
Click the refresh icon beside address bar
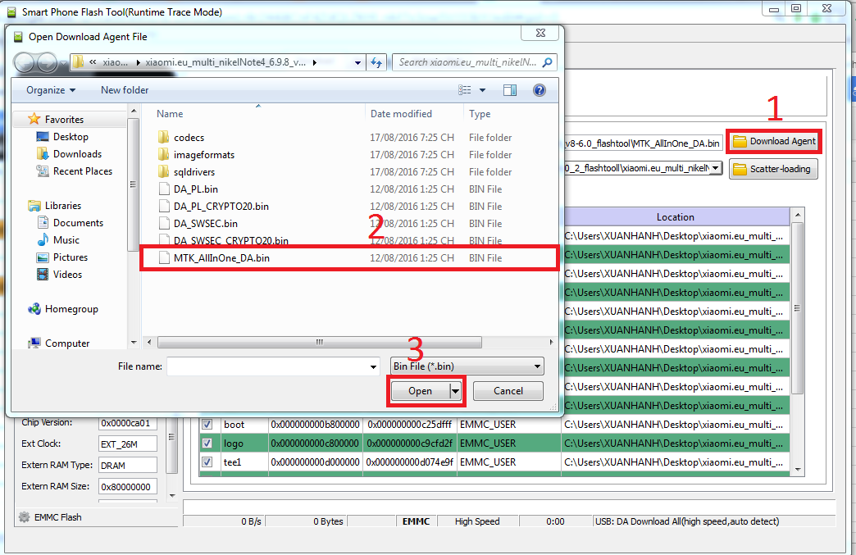tap(377, 62)
